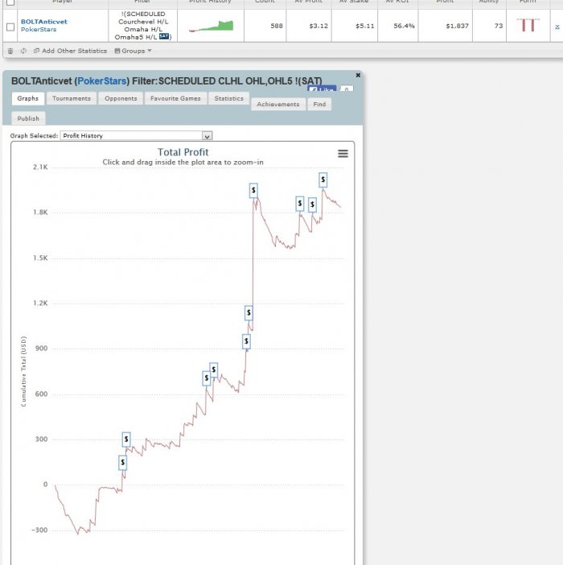Click the ability value 73

tap(499, 26)
